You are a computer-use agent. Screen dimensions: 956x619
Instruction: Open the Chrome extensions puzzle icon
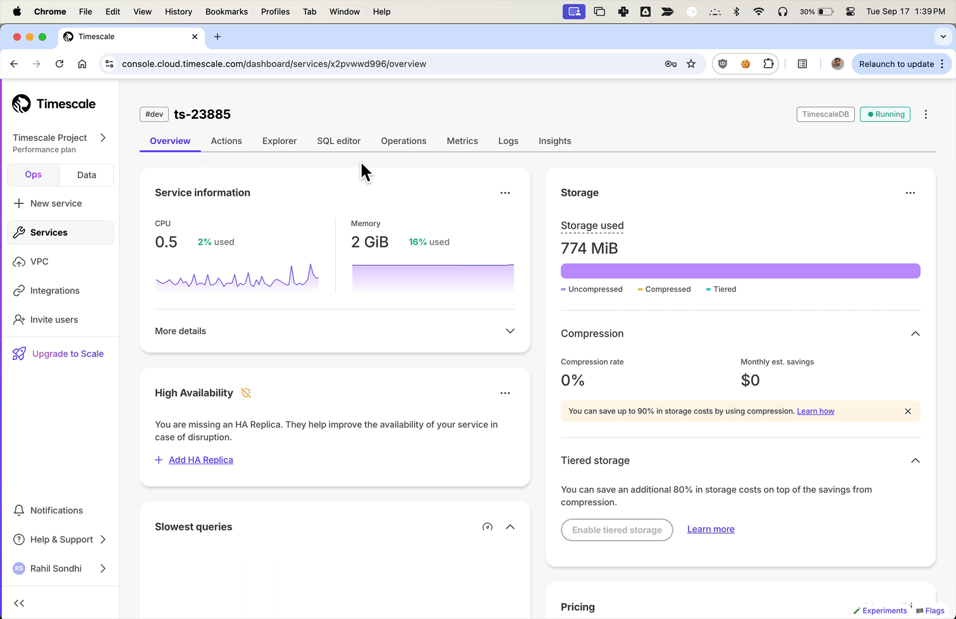coord(768,64)
